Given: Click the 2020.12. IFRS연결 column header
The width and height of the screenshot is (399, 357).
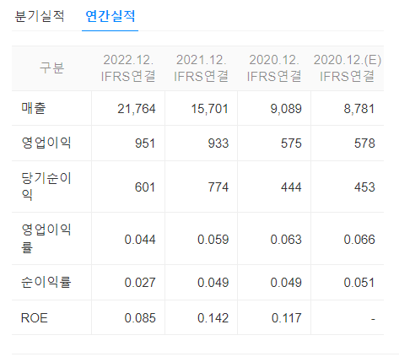Looking at the screenshot, I should pos(274,68).
